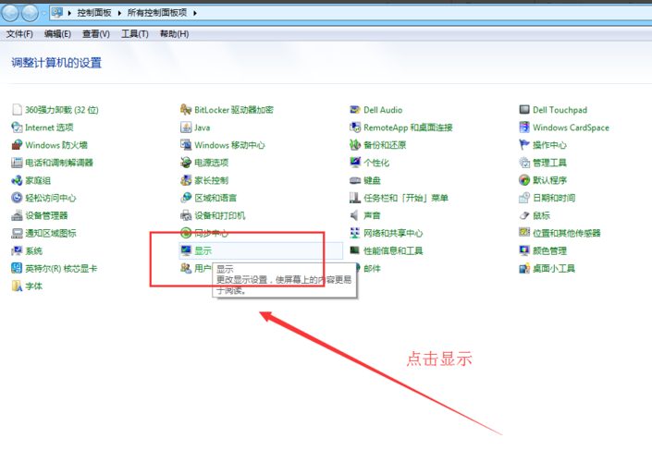Screen dimensions: 652x450
Task: Open Dell Audio settings
Action: tap(382, 110)
